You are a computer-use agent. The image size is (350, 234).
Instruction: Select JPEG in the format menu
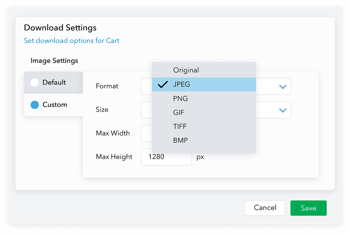coord(182,84)
